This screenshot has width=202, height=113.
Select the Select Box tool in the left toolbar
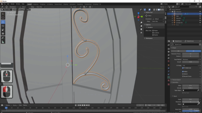[x=3, y=14]
